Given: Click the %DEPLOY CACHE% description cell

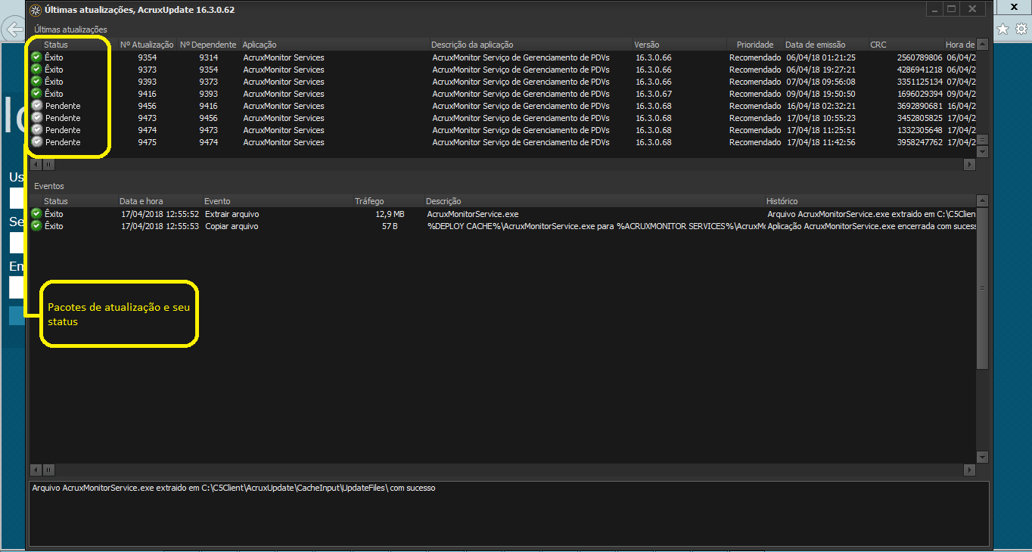Looking at the screenshot, I should pyautogui.click(x=596, y=226).
